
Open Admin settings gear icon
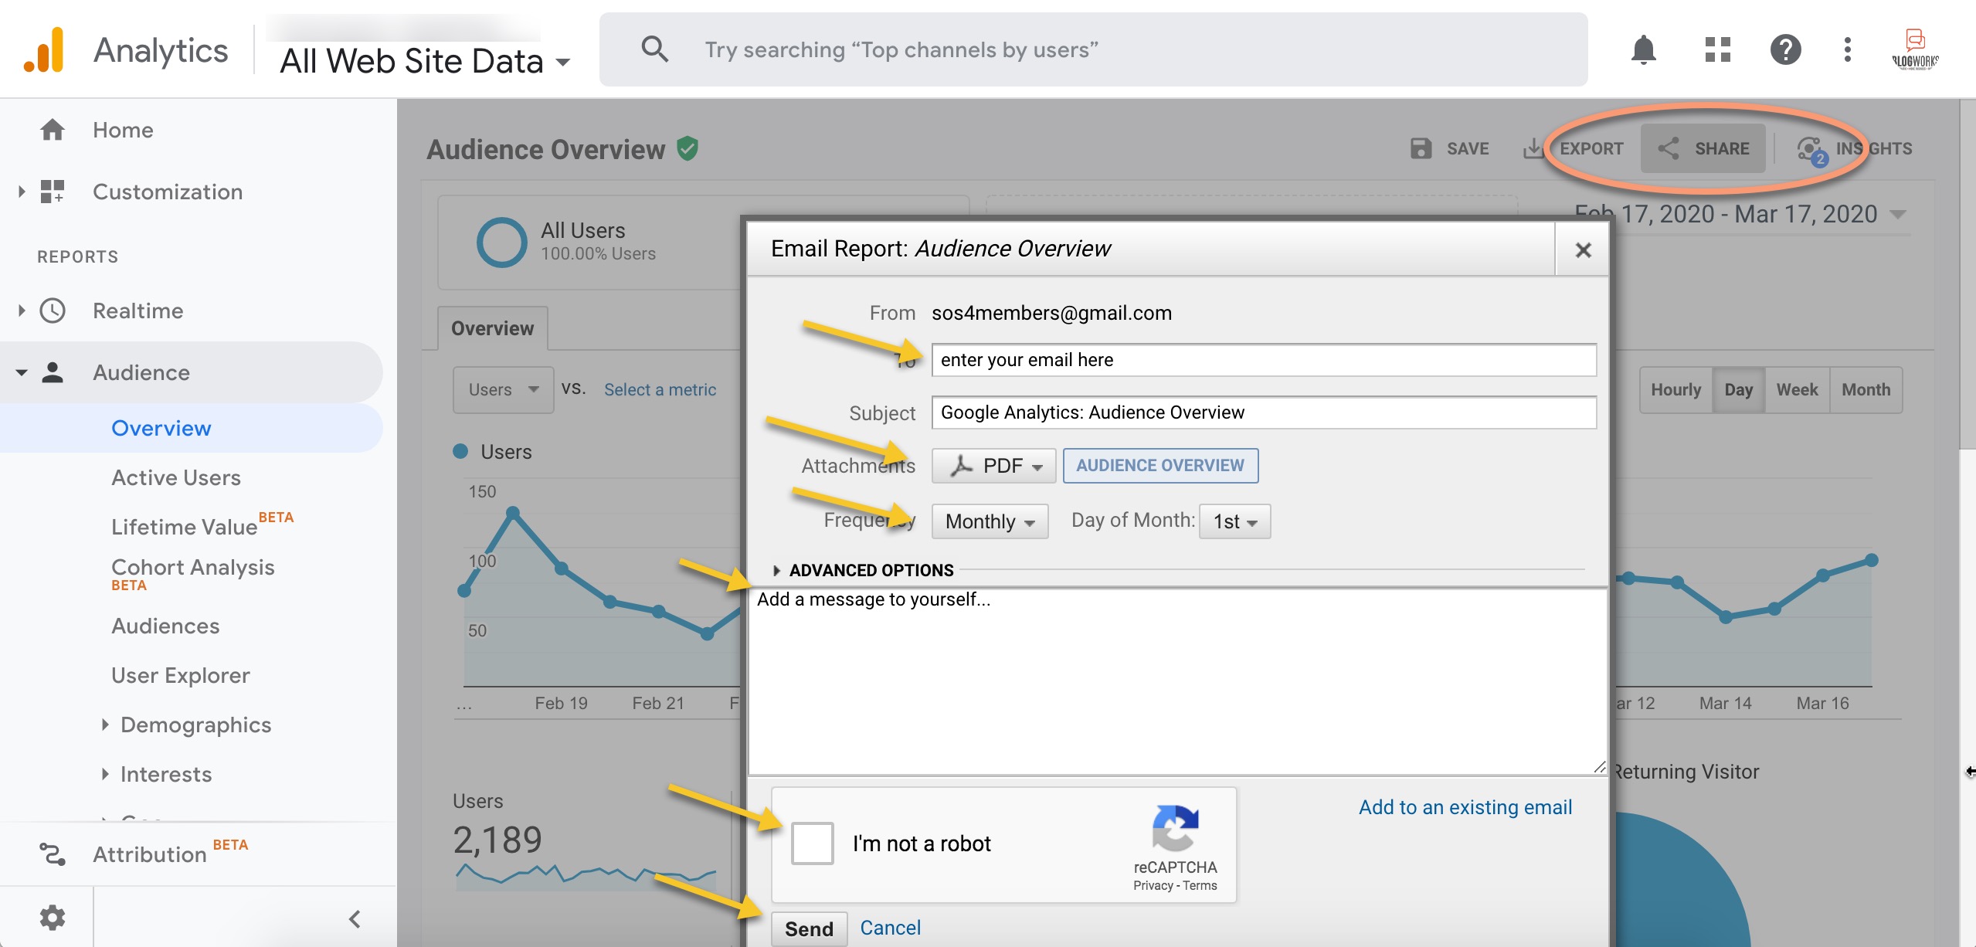(53, 917)
